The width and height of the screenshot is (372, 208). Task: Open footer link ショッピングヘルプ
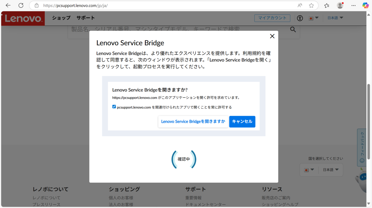point(280,205)
